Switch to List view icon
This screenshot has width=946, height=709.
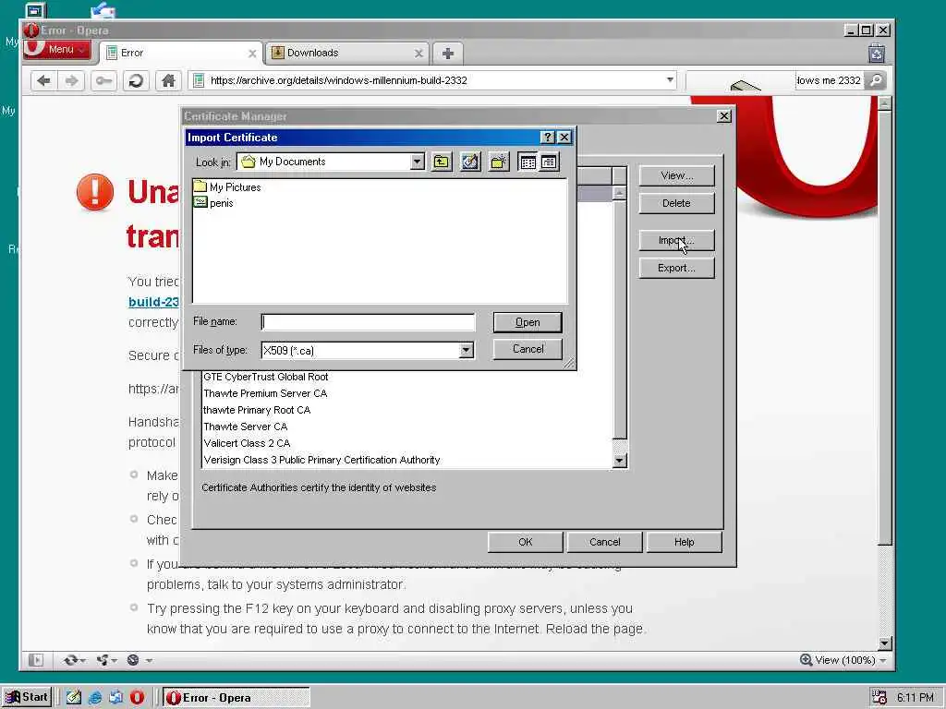528,162
